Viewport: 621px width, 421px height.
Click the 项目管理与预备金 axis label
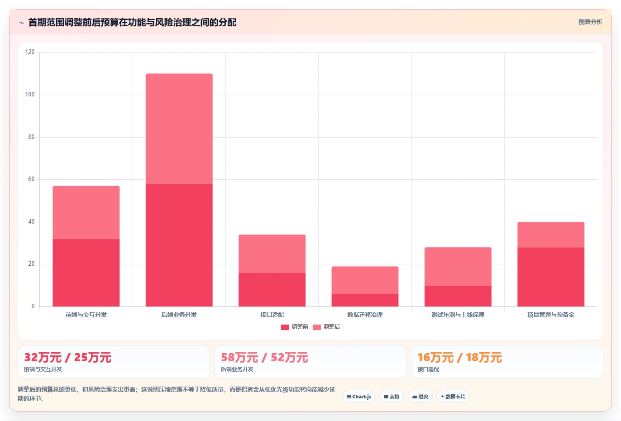click(x=551, y=315)
